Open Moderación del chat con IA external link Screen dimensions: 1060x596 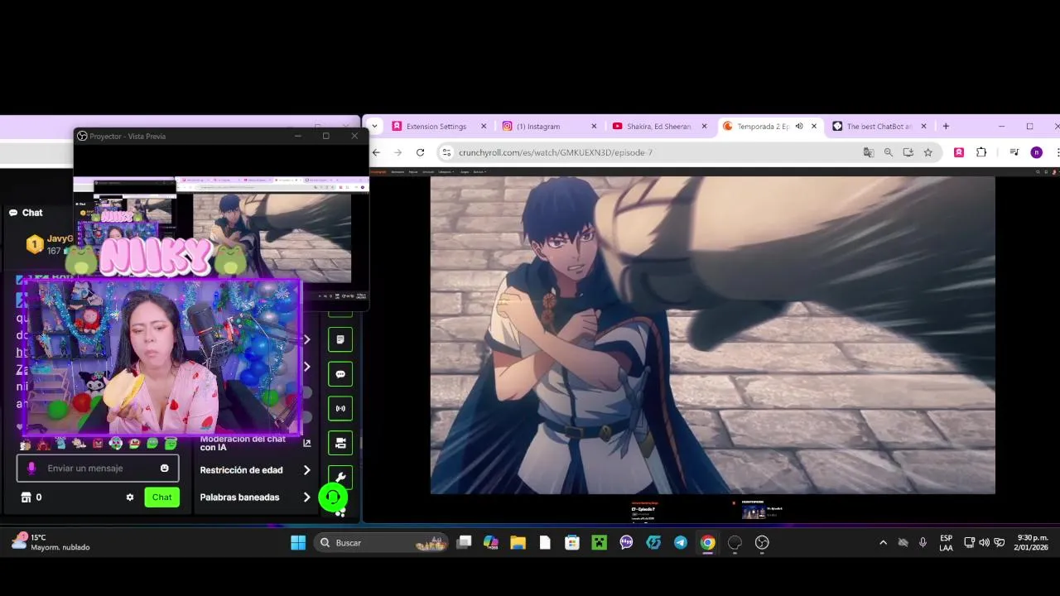[x=306, y=443]
